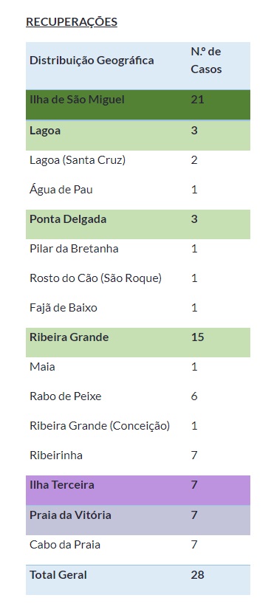271x612 pixels.
Task: Select Ribeira Grande (Conceição) row
Action: click(x=138, y=426)
